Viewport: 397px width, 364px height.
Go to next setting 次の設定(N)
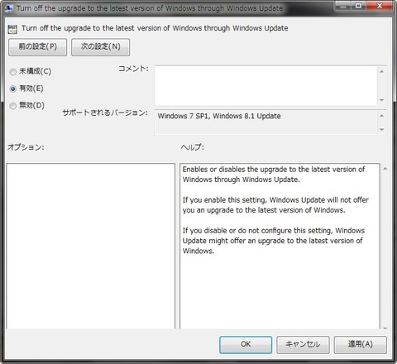pos(101,47)
